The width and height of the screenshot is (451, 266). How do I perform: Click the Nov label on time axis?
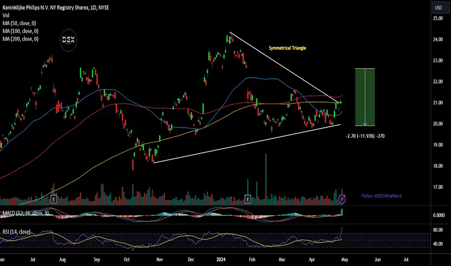tap(160, 259)
